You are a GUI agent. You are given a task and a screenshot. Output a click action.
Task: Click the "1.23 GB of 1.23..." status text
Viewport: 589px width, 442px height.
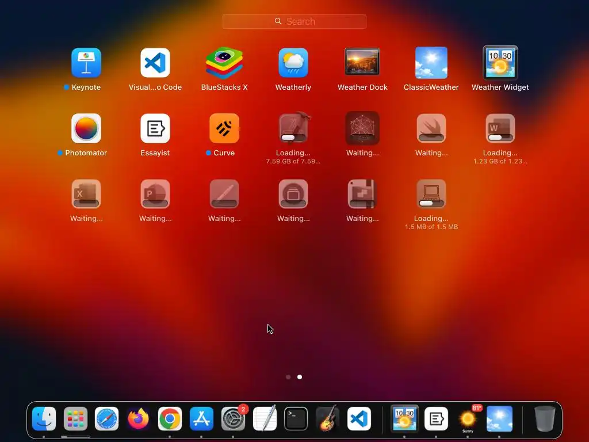pyautogui.click(x=500, y=161)
